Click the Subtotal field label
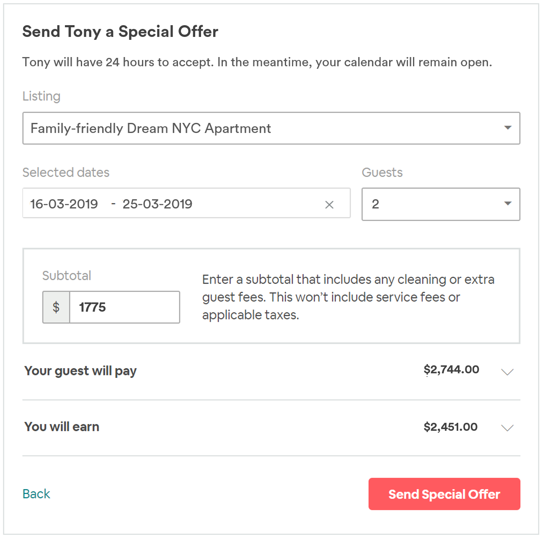Screen dimensions: 542x539 click(67, 276)
